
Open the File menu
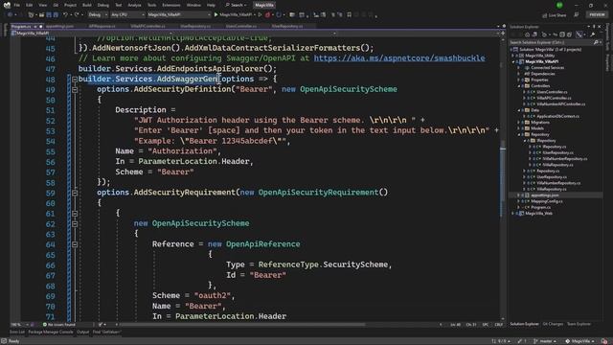[x=17, y=5]
